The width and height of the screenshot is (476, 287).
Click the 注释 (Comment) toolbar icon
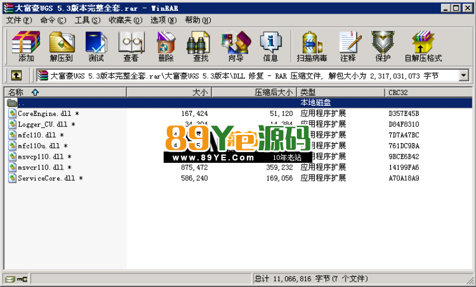coord(350,42)
